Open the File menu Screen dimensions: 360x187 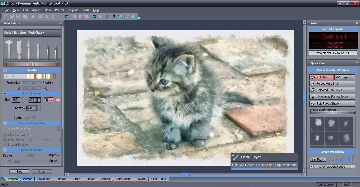[x=7, y=10]
